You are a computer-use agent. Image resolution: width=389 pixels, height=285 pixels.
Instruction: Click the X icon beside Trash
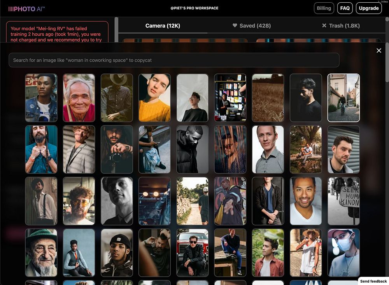(x=324, y=26)
